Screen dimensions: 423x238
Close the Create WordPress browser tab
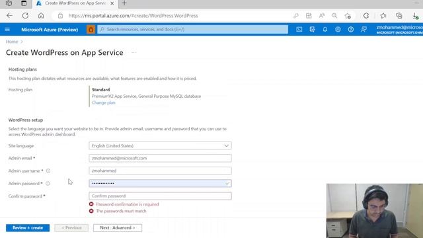click(112, 3)
